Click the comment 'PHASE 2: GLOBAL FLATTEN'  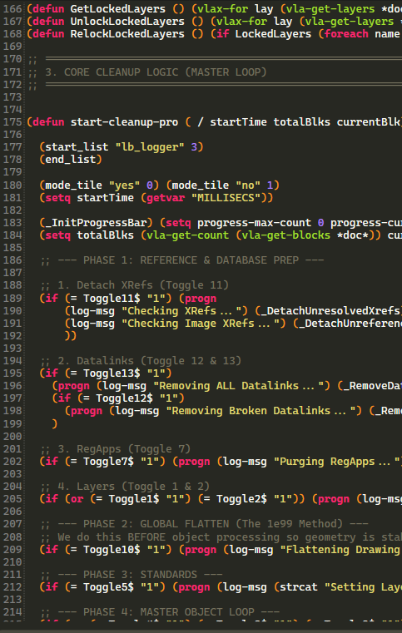click(156, 524)
